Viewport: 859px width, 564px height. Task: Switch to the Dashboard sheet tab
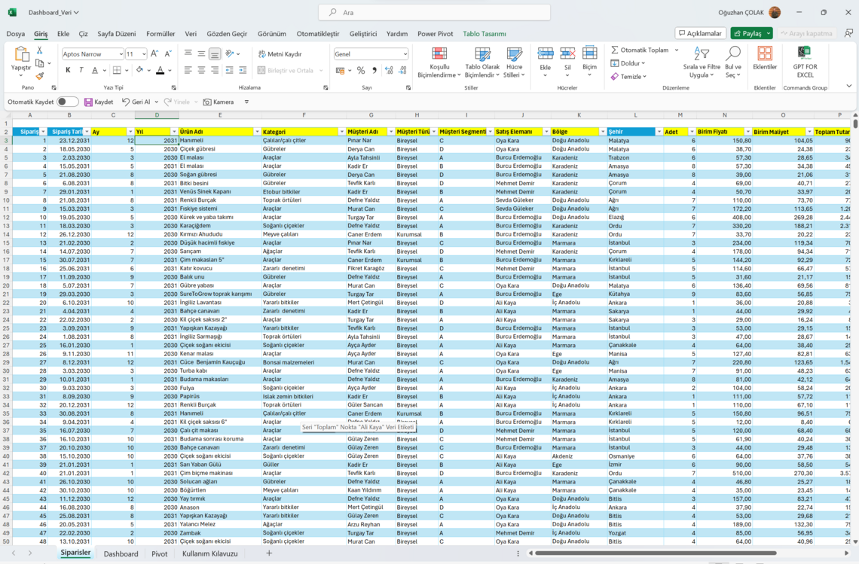pyautogui.click(x=121, y=553)
